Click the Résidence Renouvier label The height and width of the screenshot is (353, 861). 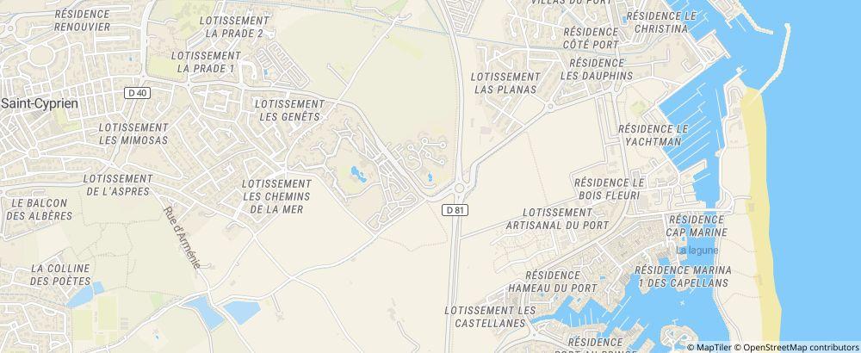tap(83, 21)
